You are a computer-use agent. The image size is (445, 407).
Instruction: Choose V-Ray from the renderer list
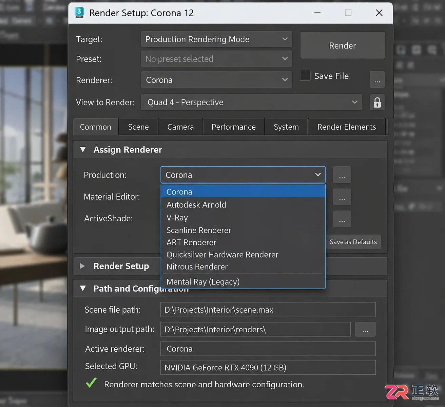(243, 218)
